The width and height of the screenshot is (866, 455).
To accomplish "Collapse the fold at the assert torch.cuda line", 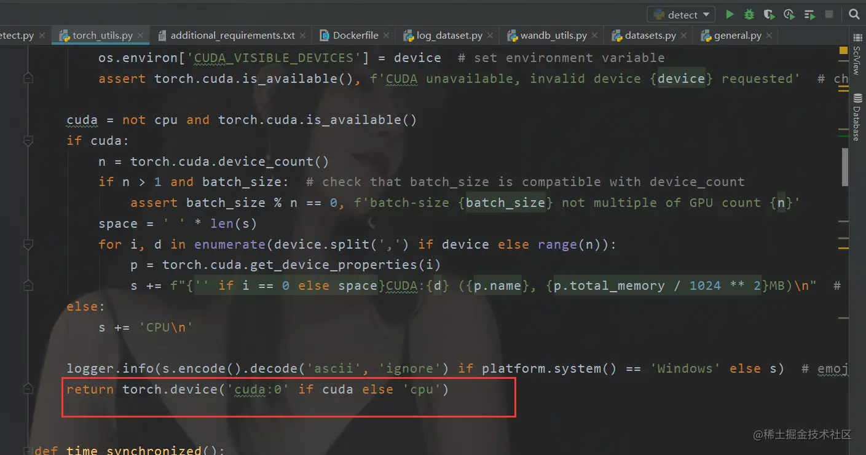I will pyautogui.click(x=28, y=79).
